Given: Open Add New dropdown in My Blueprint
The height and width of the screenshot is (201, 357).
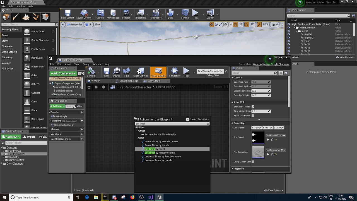Looking at the screenshot, I should coord(57,106).
